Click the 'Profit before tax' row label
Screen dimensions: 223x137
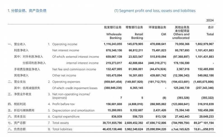[x=64, y=104]
